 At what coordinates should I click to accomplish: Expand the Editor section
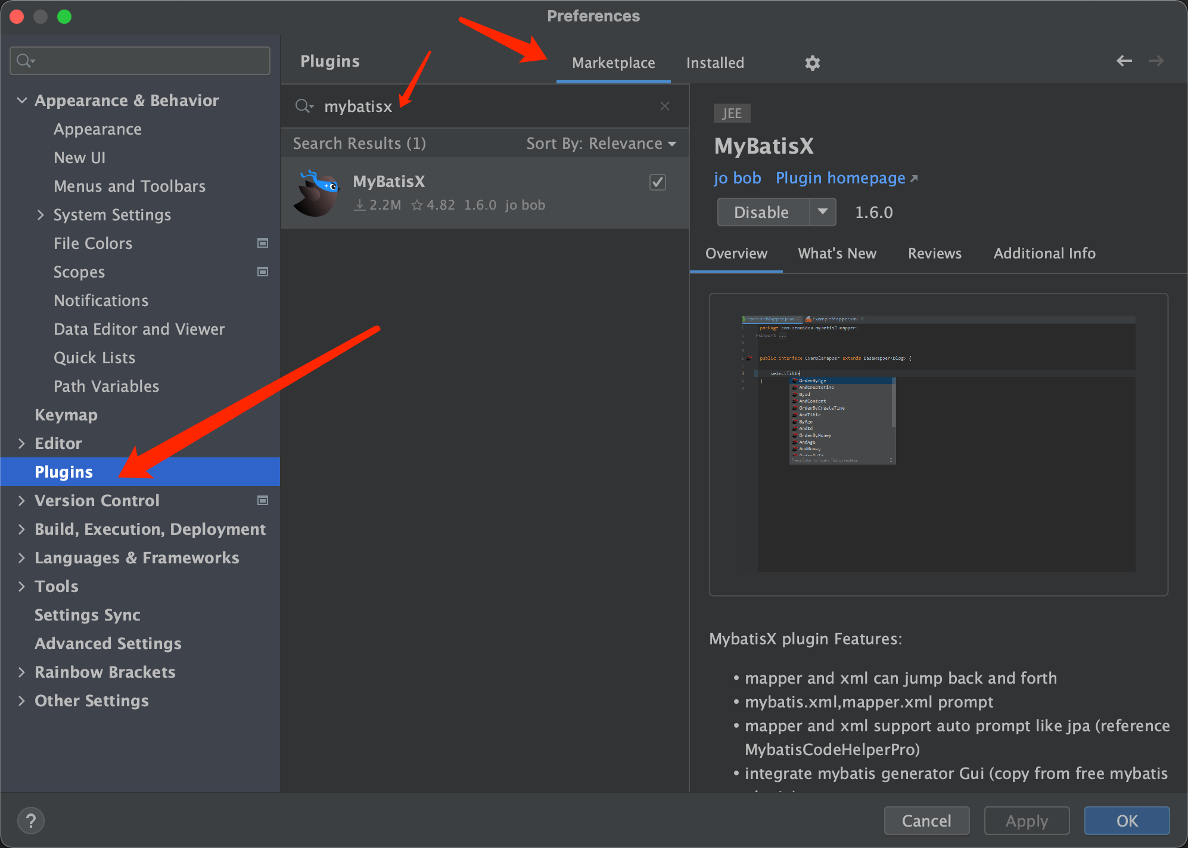22,443
